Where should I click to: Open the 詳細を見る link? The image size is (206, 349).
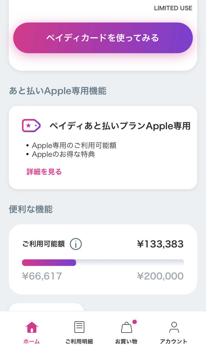tap(44, 172)
